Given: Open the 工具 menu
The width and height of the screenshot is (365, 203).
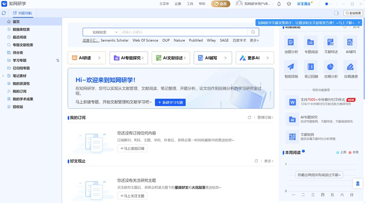Looking at the screenshot, I should [190, 4].
